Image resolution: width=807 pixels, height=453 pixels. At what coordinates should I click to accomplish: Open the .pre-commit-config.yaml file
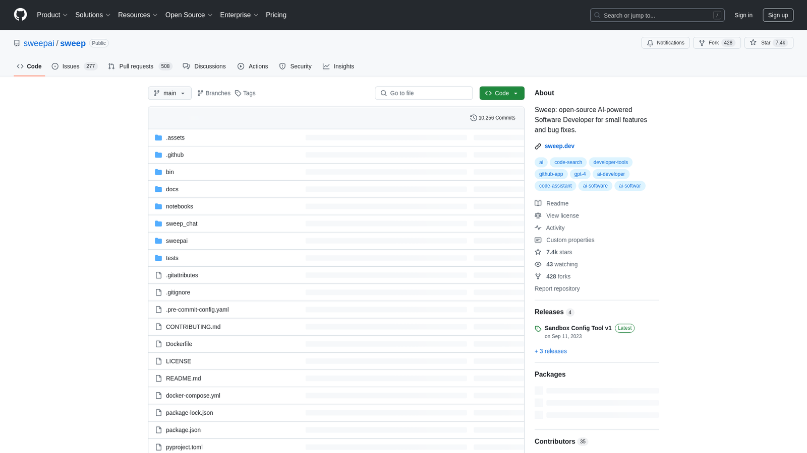click(x=197, y=310)
